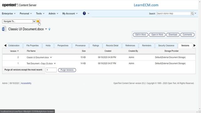Click the Classic UI Document.docx page title
The height and width of the screenshot is (113, 201).
click(26, 29)
